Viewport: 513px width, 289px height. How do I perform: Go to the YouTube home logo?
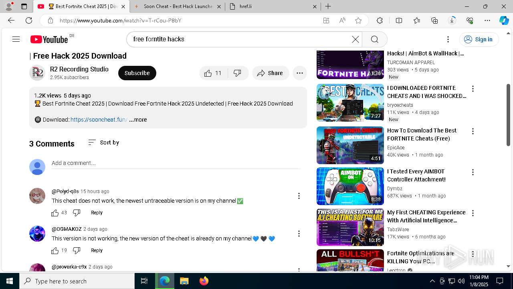coord(49,39)
